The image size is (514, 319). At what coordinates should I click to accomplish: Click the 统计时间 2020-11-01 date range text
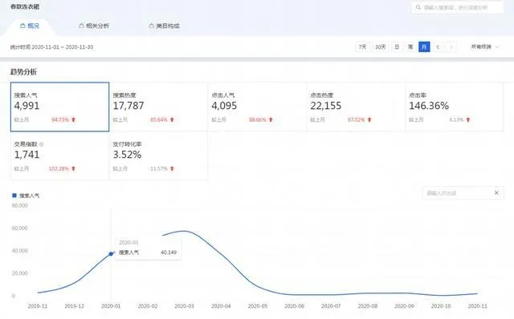coord(51,47)
